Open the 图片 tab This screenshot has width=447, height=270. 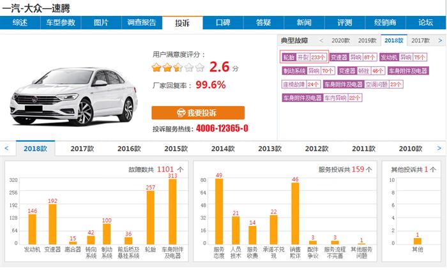pyautogui.click(x=101, y=22)
